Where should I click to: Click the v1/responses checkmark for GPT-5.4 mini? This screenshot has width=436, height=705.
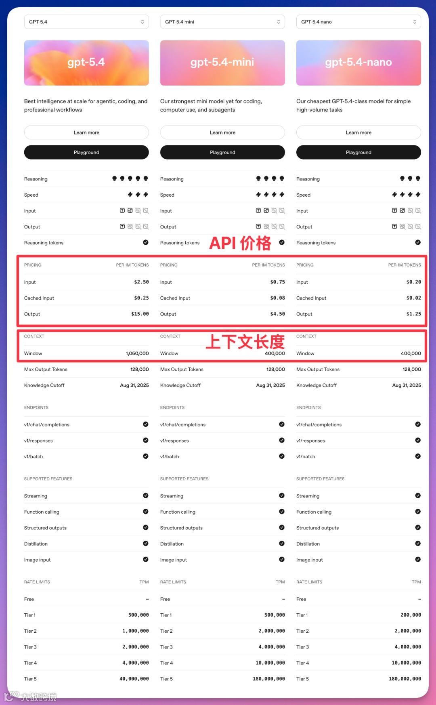tap(282, 440)
